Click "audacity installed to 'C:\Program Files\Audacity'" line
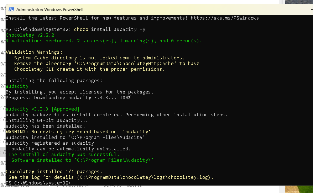This screenshot has width=313, height=193. (75, 138)
